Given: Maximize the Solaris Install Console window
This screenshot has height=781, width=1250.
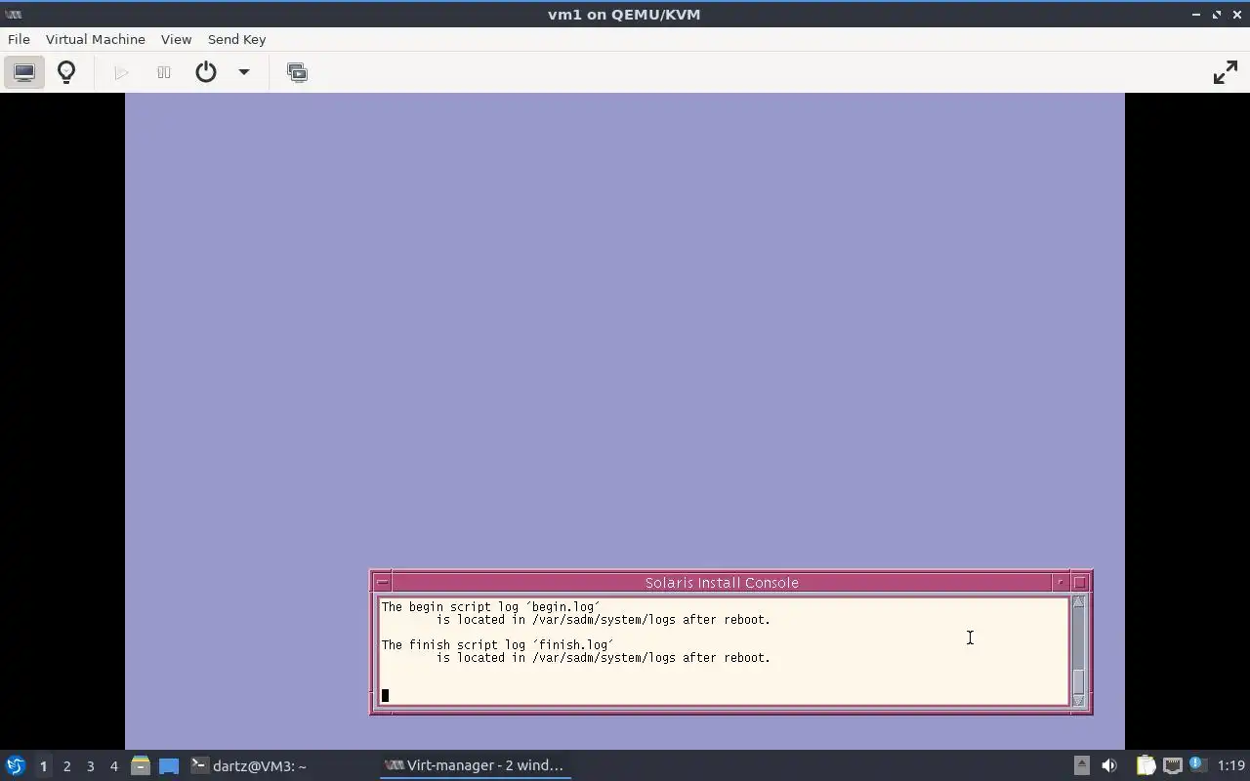Looking at the screenshot, I should [1080, 583].
